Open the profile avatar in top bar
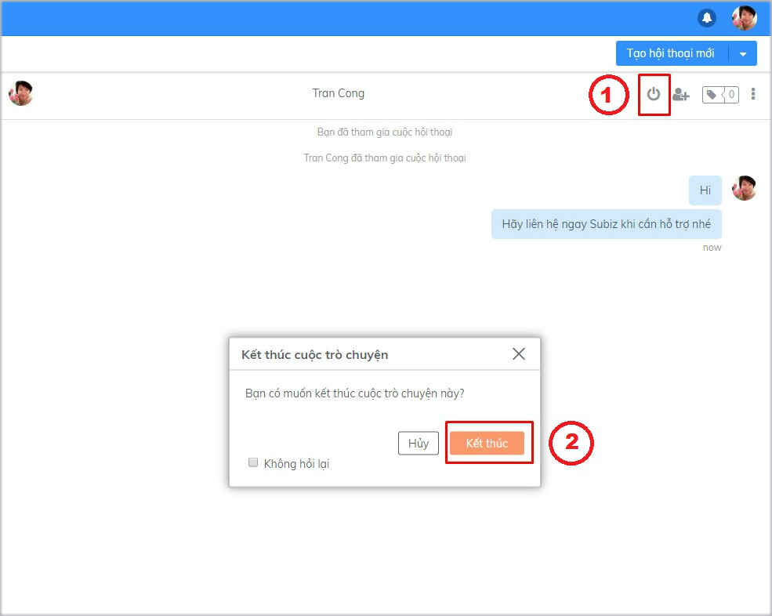 click(x=744, y=18)
